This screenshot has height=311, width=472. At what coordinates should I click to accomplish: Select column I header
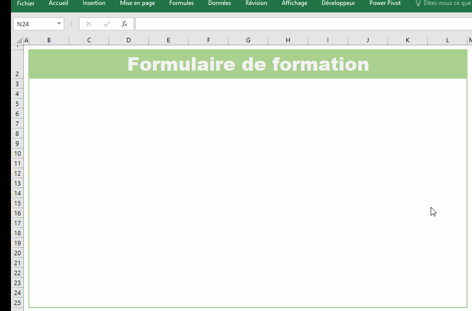pos(328,40)
